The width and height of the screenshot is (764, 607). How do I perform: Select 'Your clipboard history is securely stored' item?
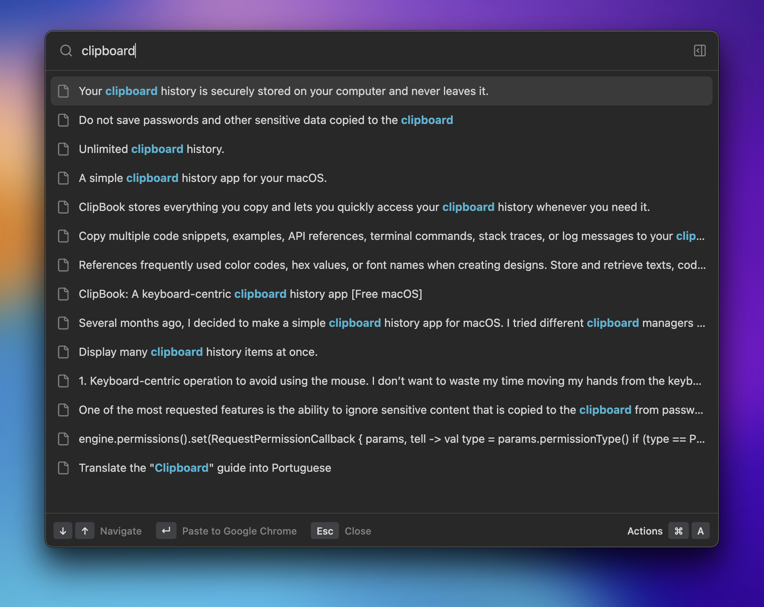click(382, 91)
